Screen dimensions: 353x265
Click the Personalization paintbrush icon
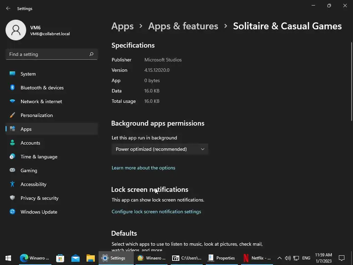click(12, 115)
